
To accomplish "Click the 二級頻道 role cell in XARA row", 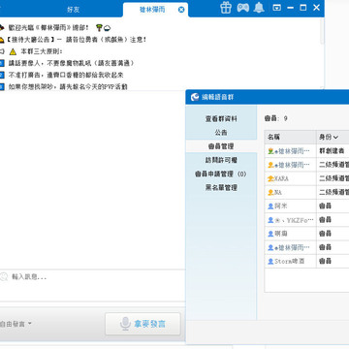I will pyautogui.click(x=333, y=178).
